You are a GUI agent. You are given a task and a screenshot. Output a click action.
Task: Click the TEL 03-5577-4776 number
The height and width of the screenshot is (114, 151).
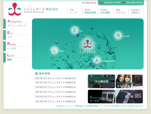click(x=110, y=3)
